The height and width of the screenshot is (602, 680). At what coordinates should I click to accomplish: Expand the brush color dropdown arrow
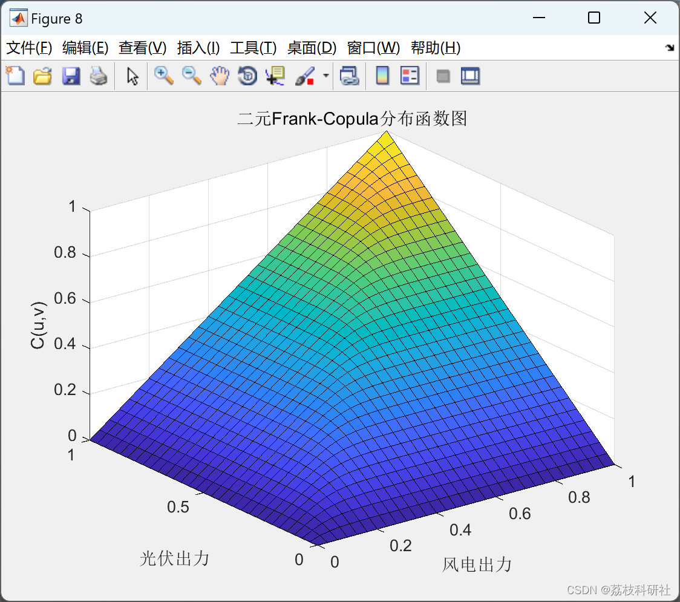pos(325,76)
